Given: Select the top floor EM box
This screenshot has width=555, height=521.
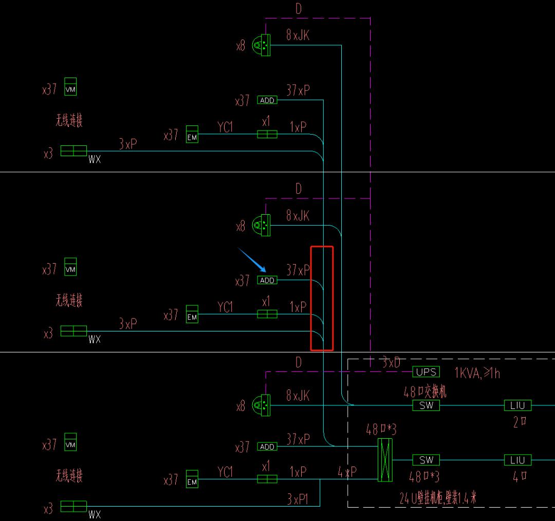Looking at the screenshot, I should [x=192, y=134].
